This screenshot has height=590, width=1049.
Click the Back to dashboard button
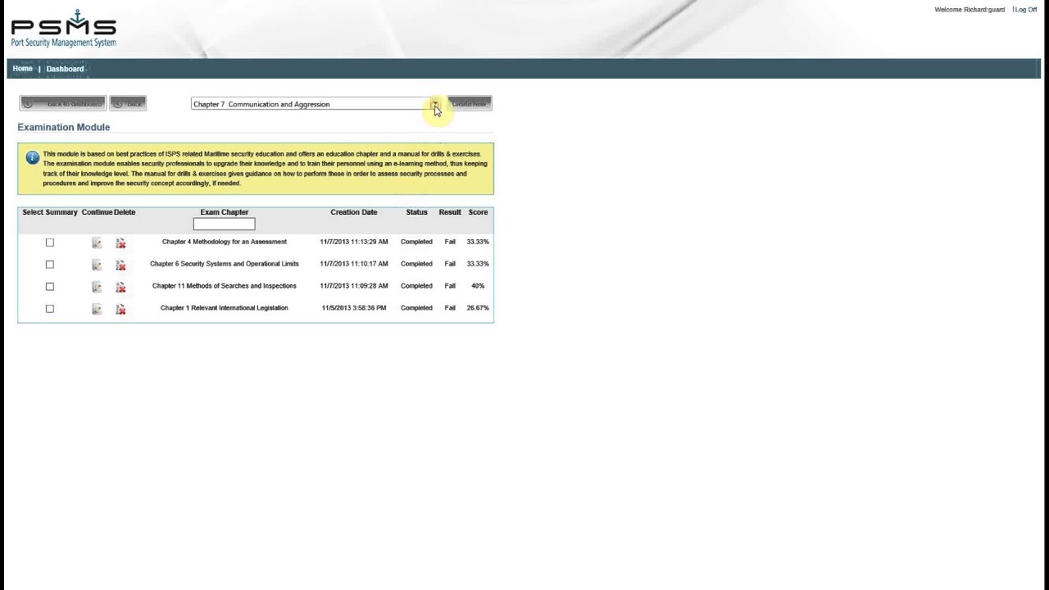pyautogui.click(x=63, y=104)
